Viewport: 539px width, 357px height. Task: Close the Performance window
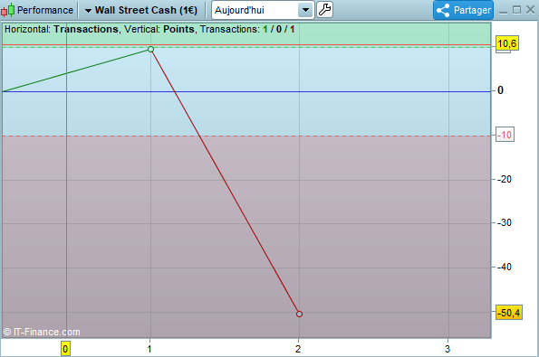coord(531,10)
